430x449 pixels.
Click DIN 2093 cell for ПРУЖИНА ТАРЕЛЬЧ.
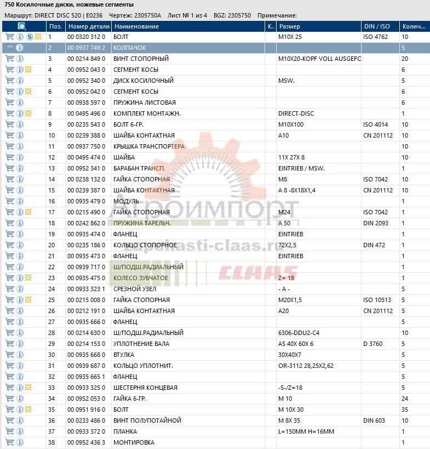376,223
